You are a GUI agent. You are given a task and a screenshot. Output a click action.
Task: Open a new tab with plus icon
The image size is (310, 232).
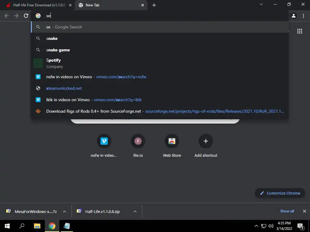click(x=154, y=5)
